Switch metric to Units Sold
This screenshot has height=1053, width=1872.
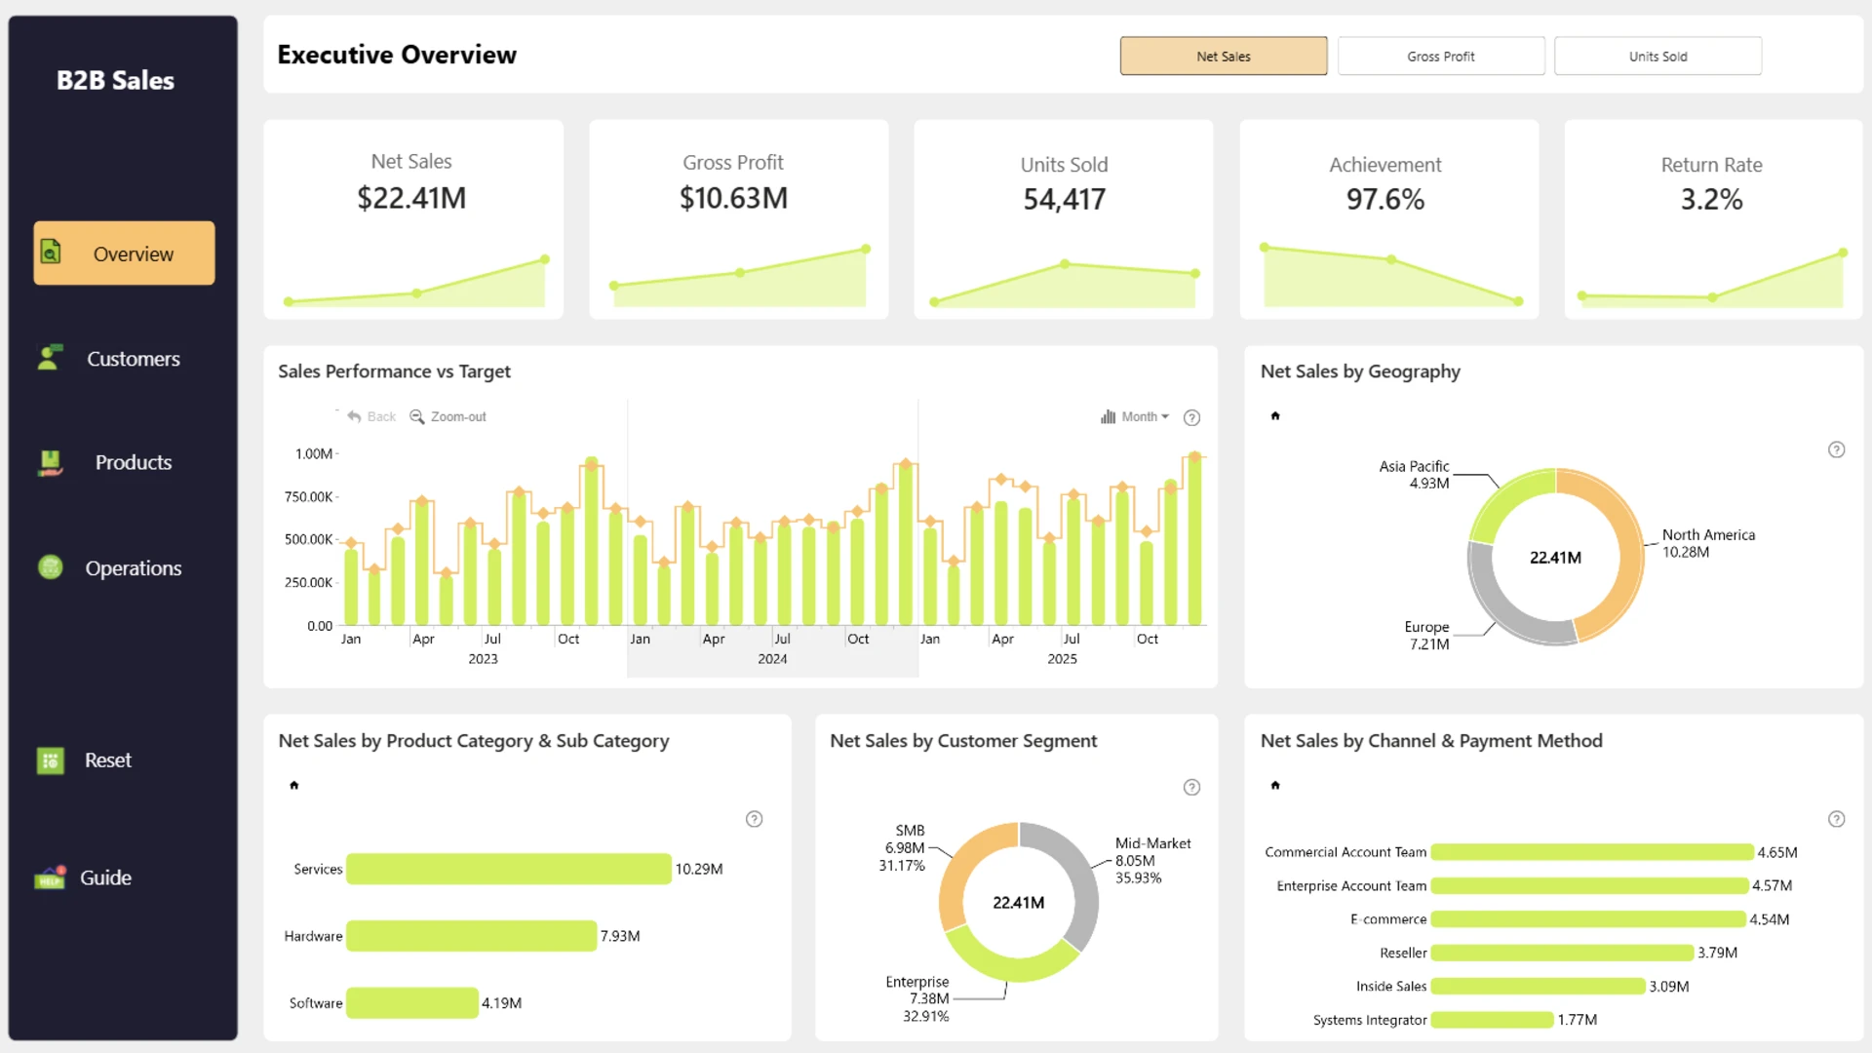click(x=1657, y=56)
